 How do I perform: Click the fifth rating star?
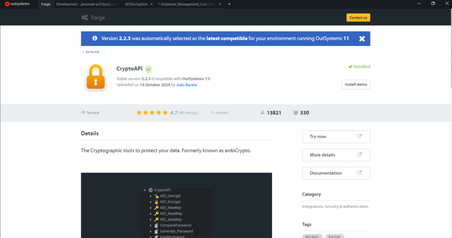click(x=165, y=112)
